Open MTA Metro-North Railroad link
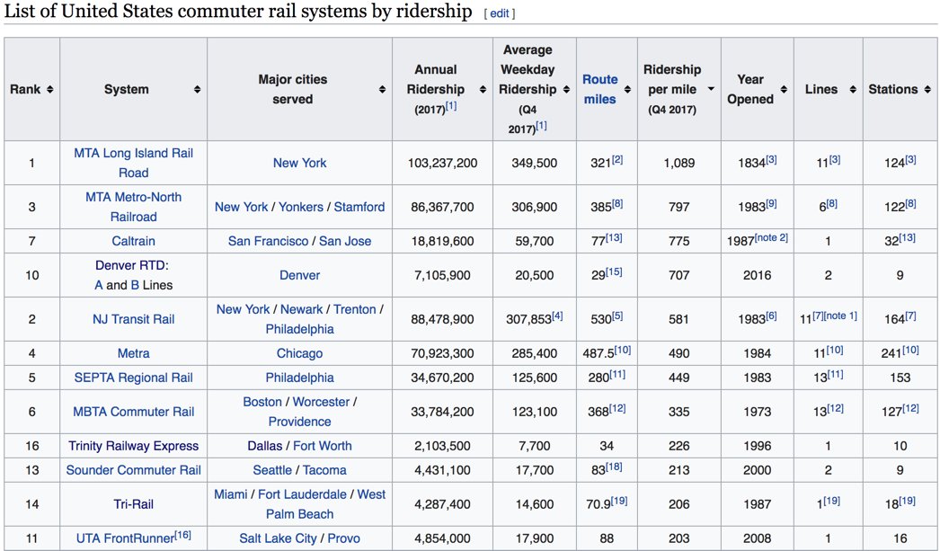The height and width of the screenshot is (551, 940). tap(133, 207)
